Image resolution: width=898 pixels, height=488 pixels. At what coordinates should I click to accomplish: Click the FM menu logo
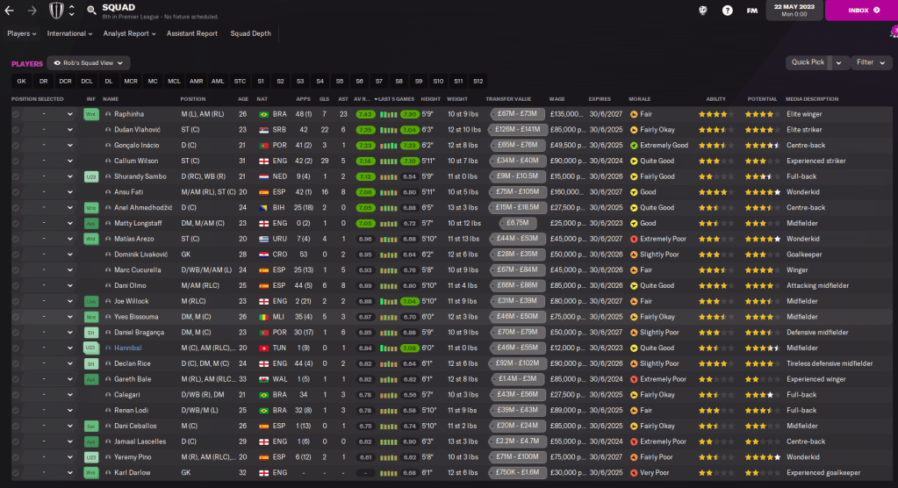(751, 11)
